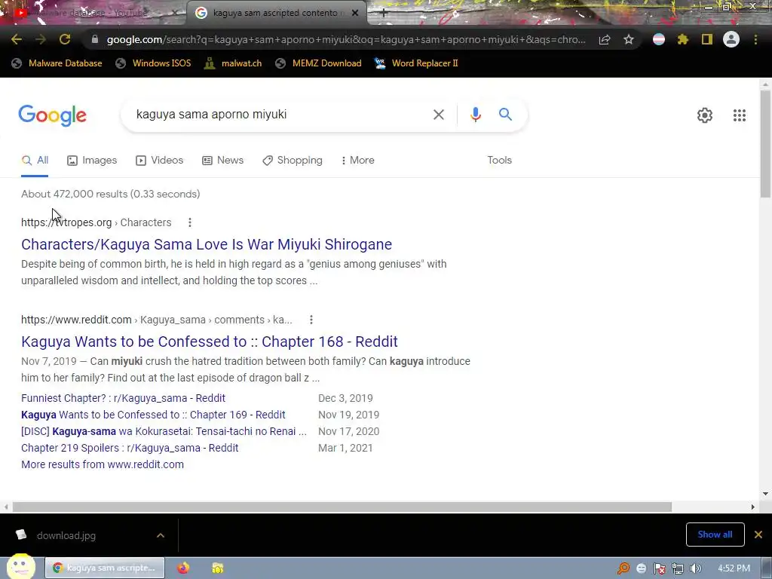Click the orange magnifier tray icon
The image size is (772, 579).
point(623,568)
